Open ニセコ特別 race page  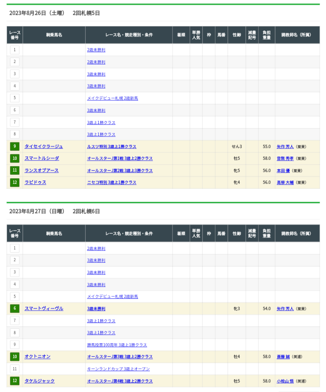(111, 182)
